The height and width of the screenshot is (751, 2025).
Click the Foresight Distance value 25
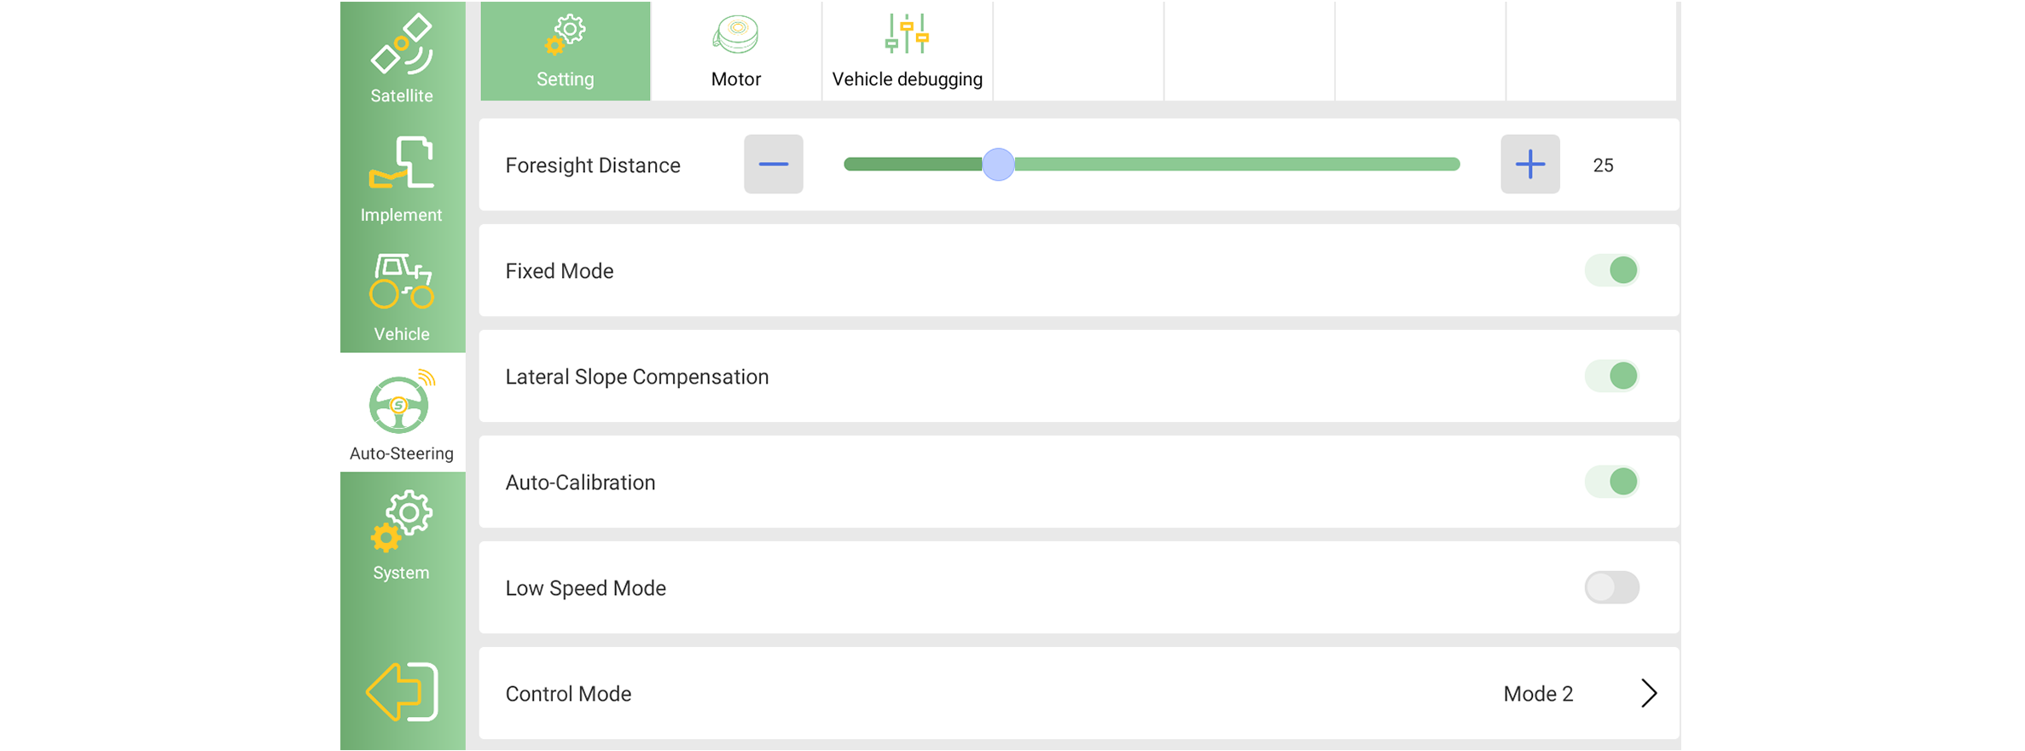coord(1603,165)
